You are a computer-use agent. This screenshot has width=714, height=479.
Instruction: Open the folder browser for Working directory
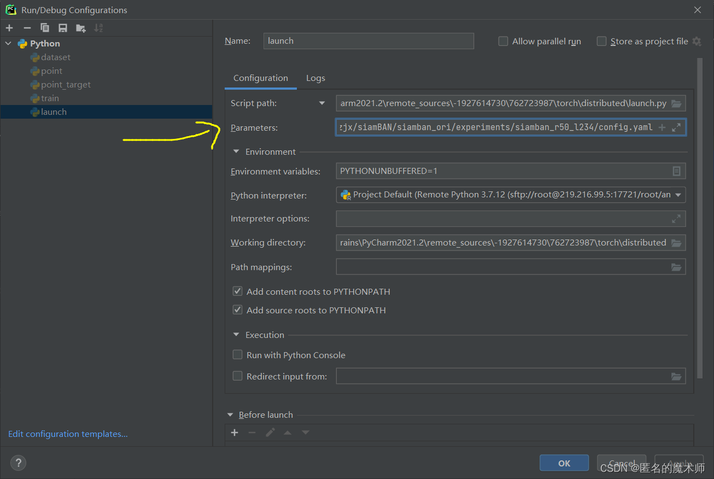pos(677,242)
